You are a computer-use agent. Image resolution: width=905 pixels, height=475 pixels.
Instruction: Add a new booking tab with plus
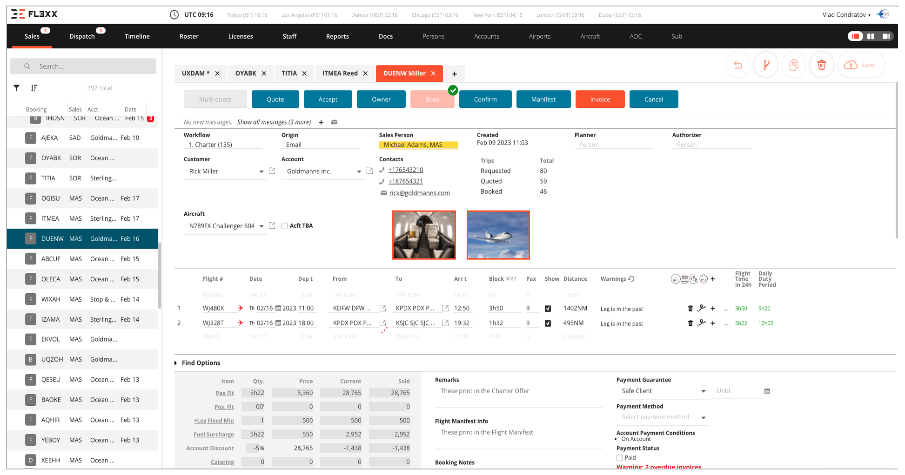(x=455, y=74)
